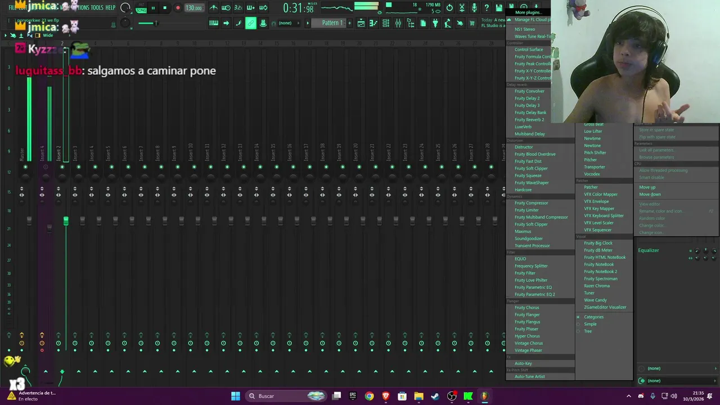720x405 pixels.
Task: Pick Wave Candy visual plugin
Action: point(595,300)
